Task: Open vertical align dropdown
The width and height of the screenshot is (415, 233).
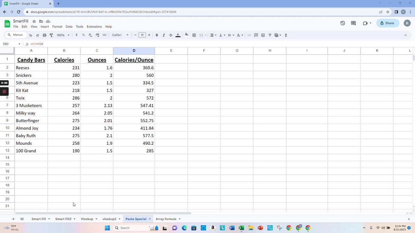Action: pyautogui.click(x=222, y=35)
